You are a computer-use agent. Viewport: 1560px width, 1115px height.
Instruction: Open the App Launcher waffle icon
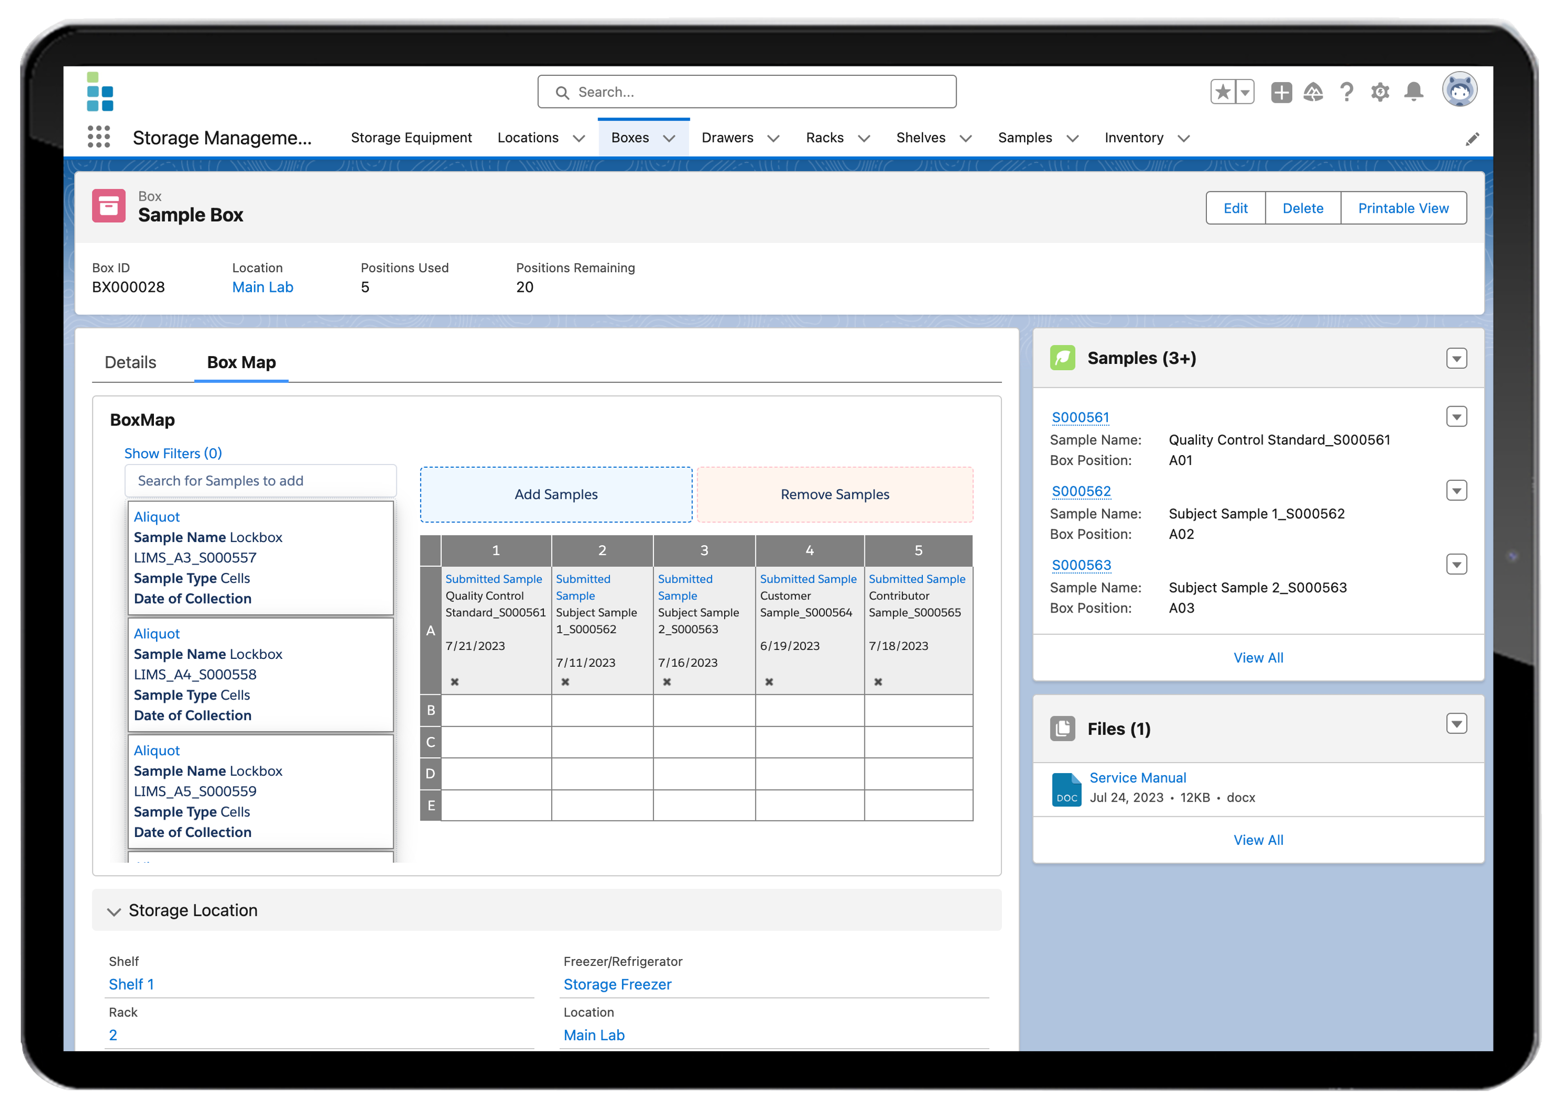coord(99,137)
